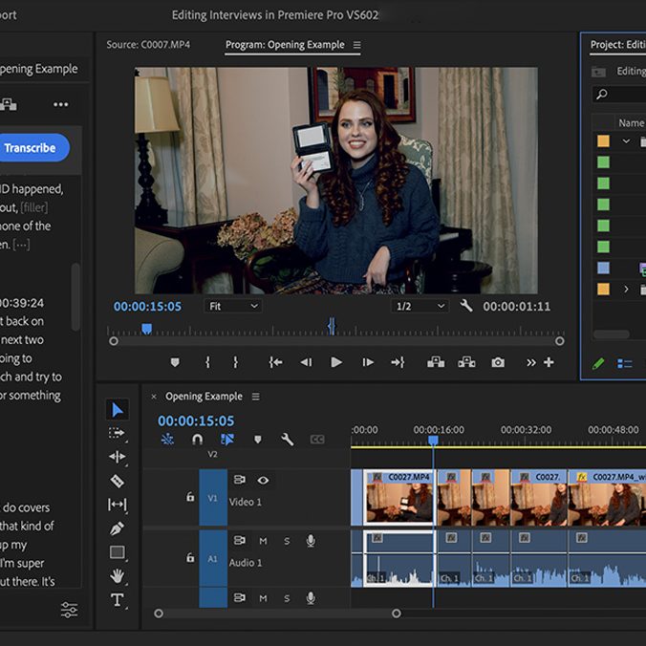Select the Ripple Edit tool
Screen dimensions: 646x646
click(117, 457)
